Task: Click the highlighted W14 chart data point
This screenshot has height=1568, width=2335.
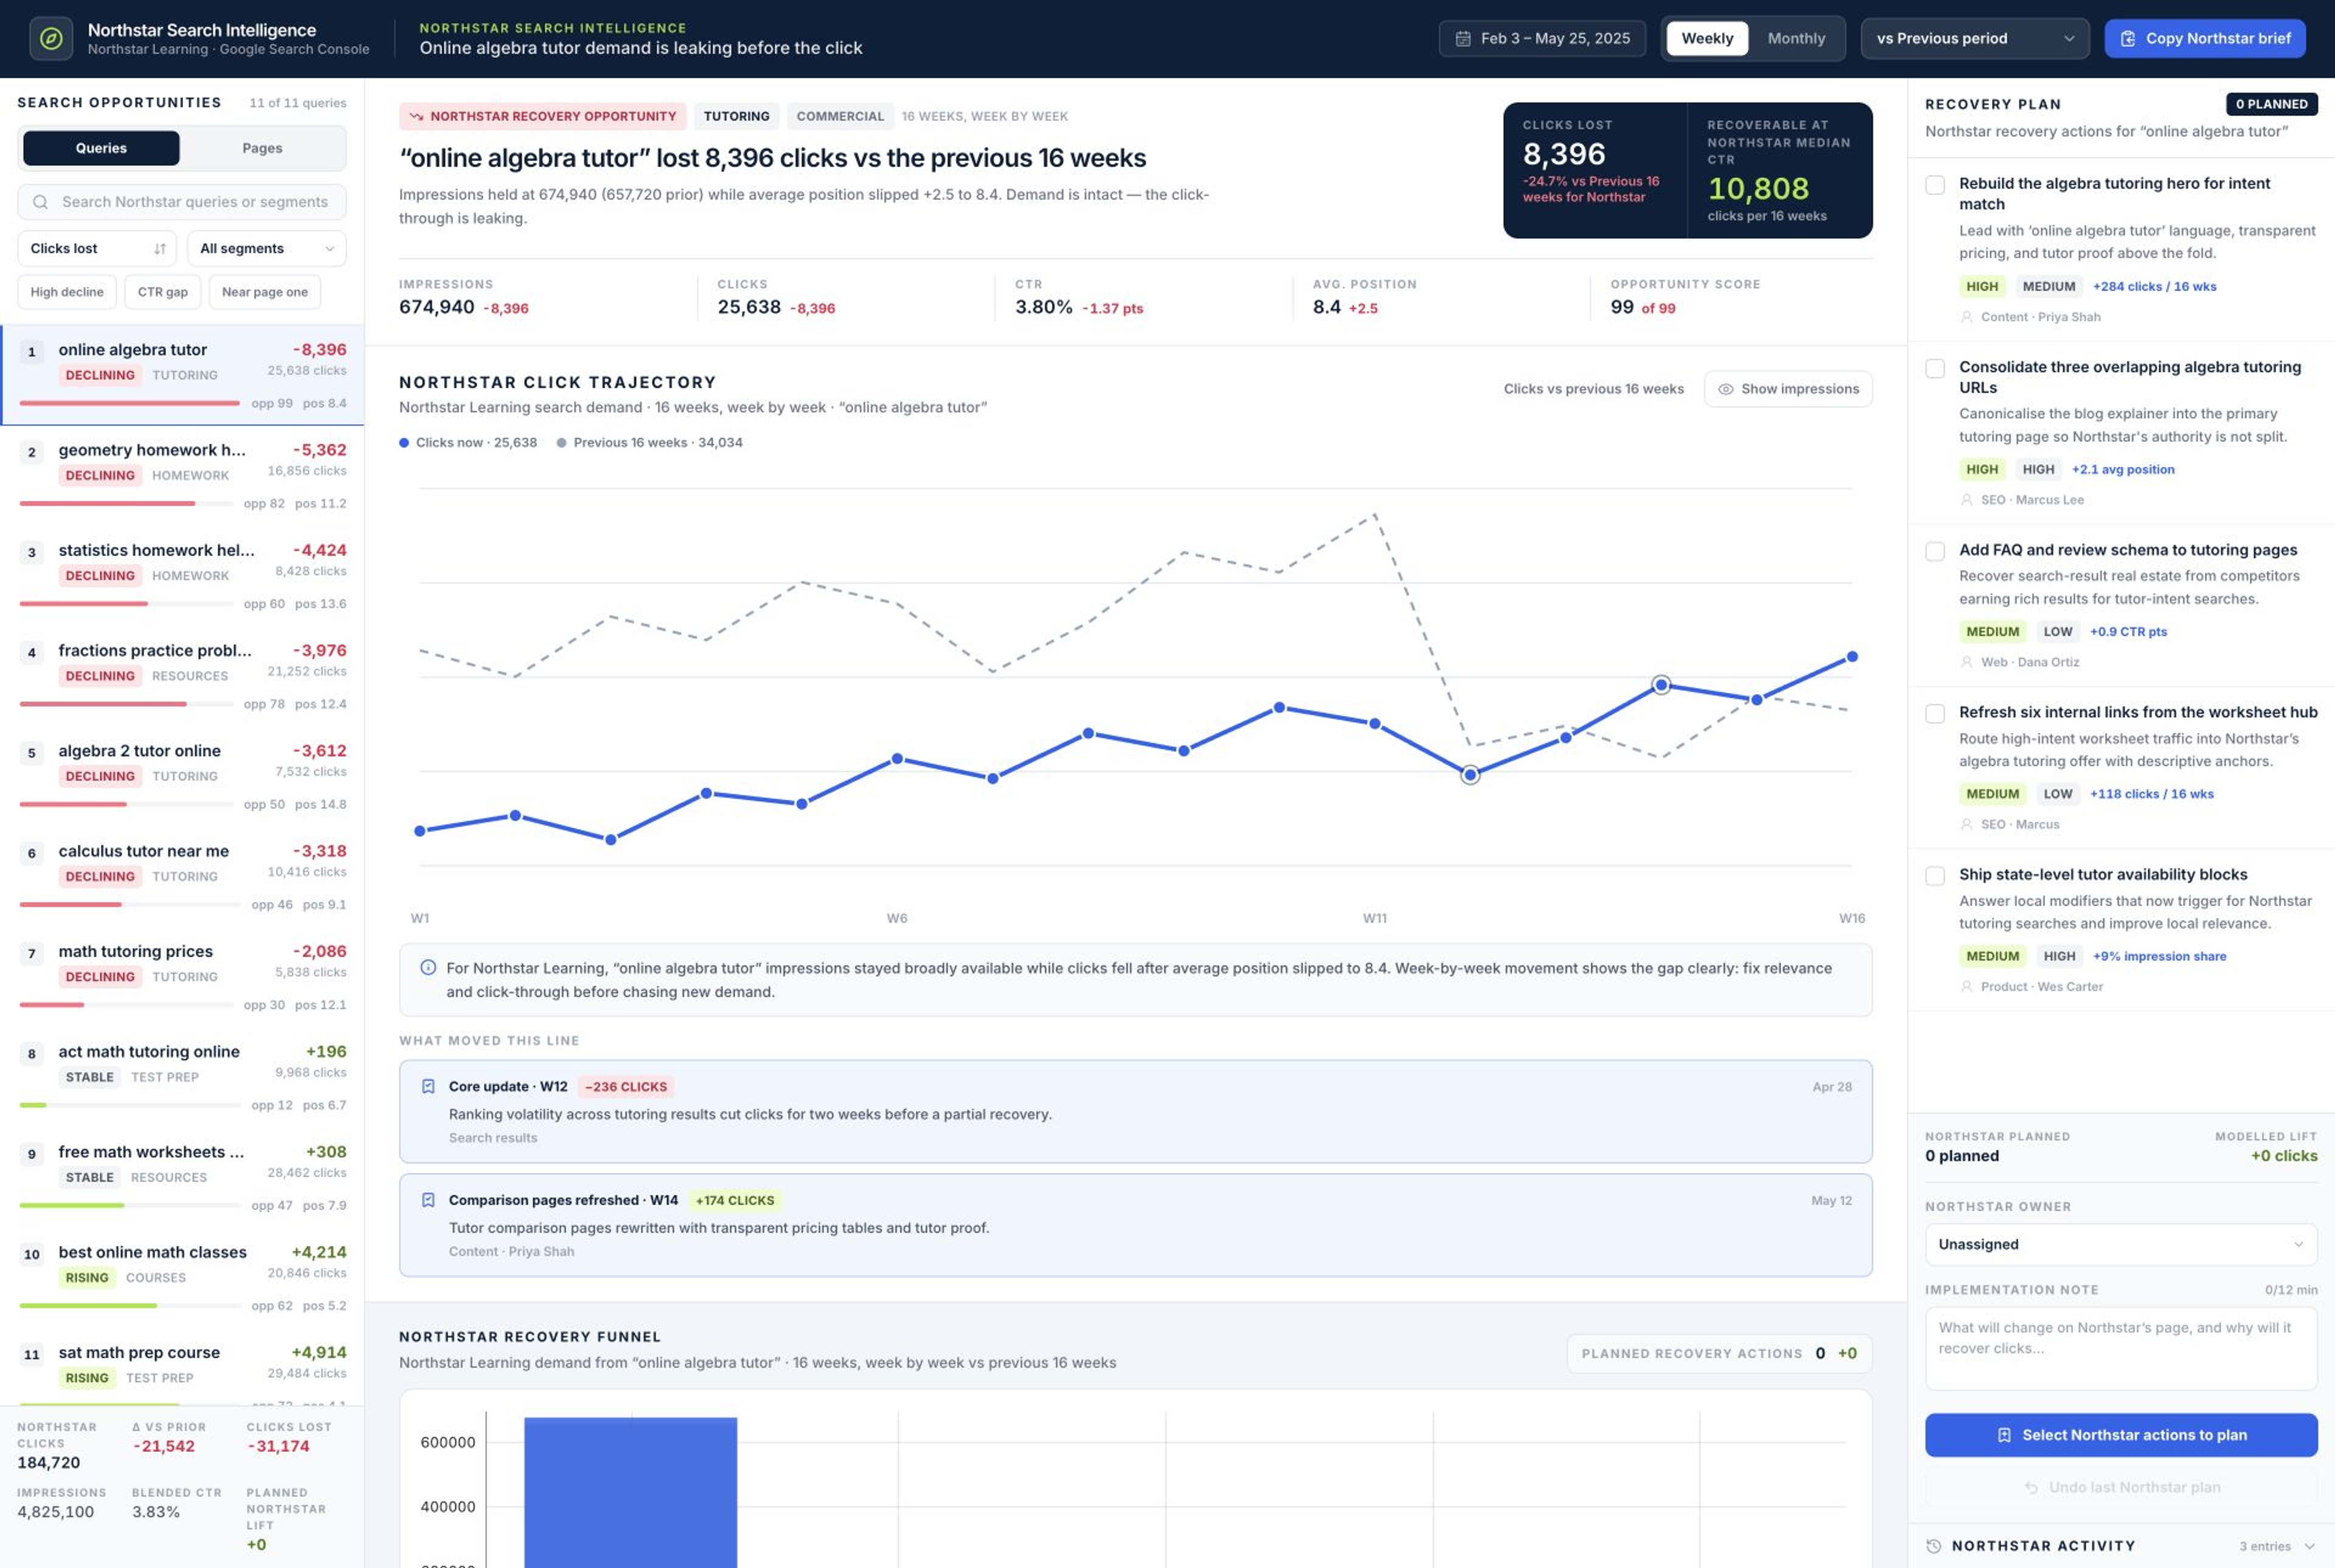Action: click(1661, 686)
